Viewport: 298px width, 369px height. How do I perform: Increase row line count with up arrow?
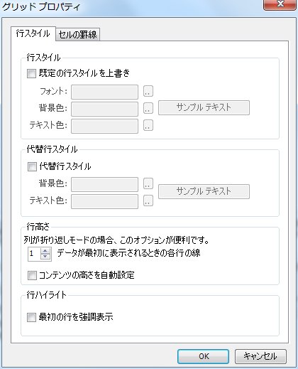[x=45, y=251]
